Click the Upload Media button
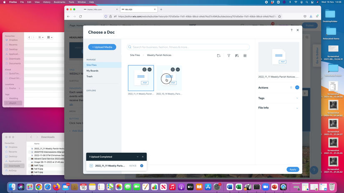The image size is (344, 193). tap(102, 47)
